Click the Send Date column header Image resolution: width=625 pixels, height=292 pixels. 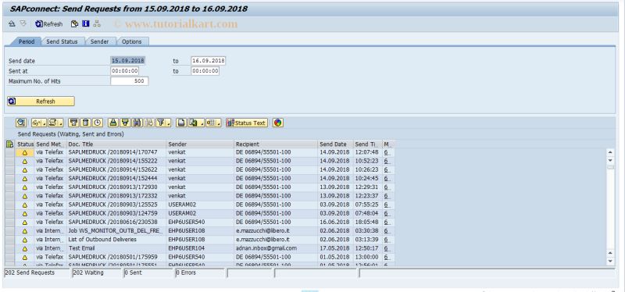336,144
